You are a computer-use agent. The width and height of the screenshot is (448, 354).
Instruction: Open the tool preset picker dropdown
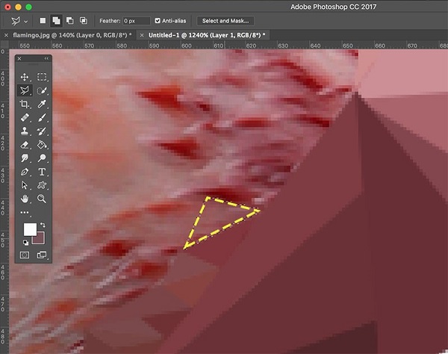(26, 21)
